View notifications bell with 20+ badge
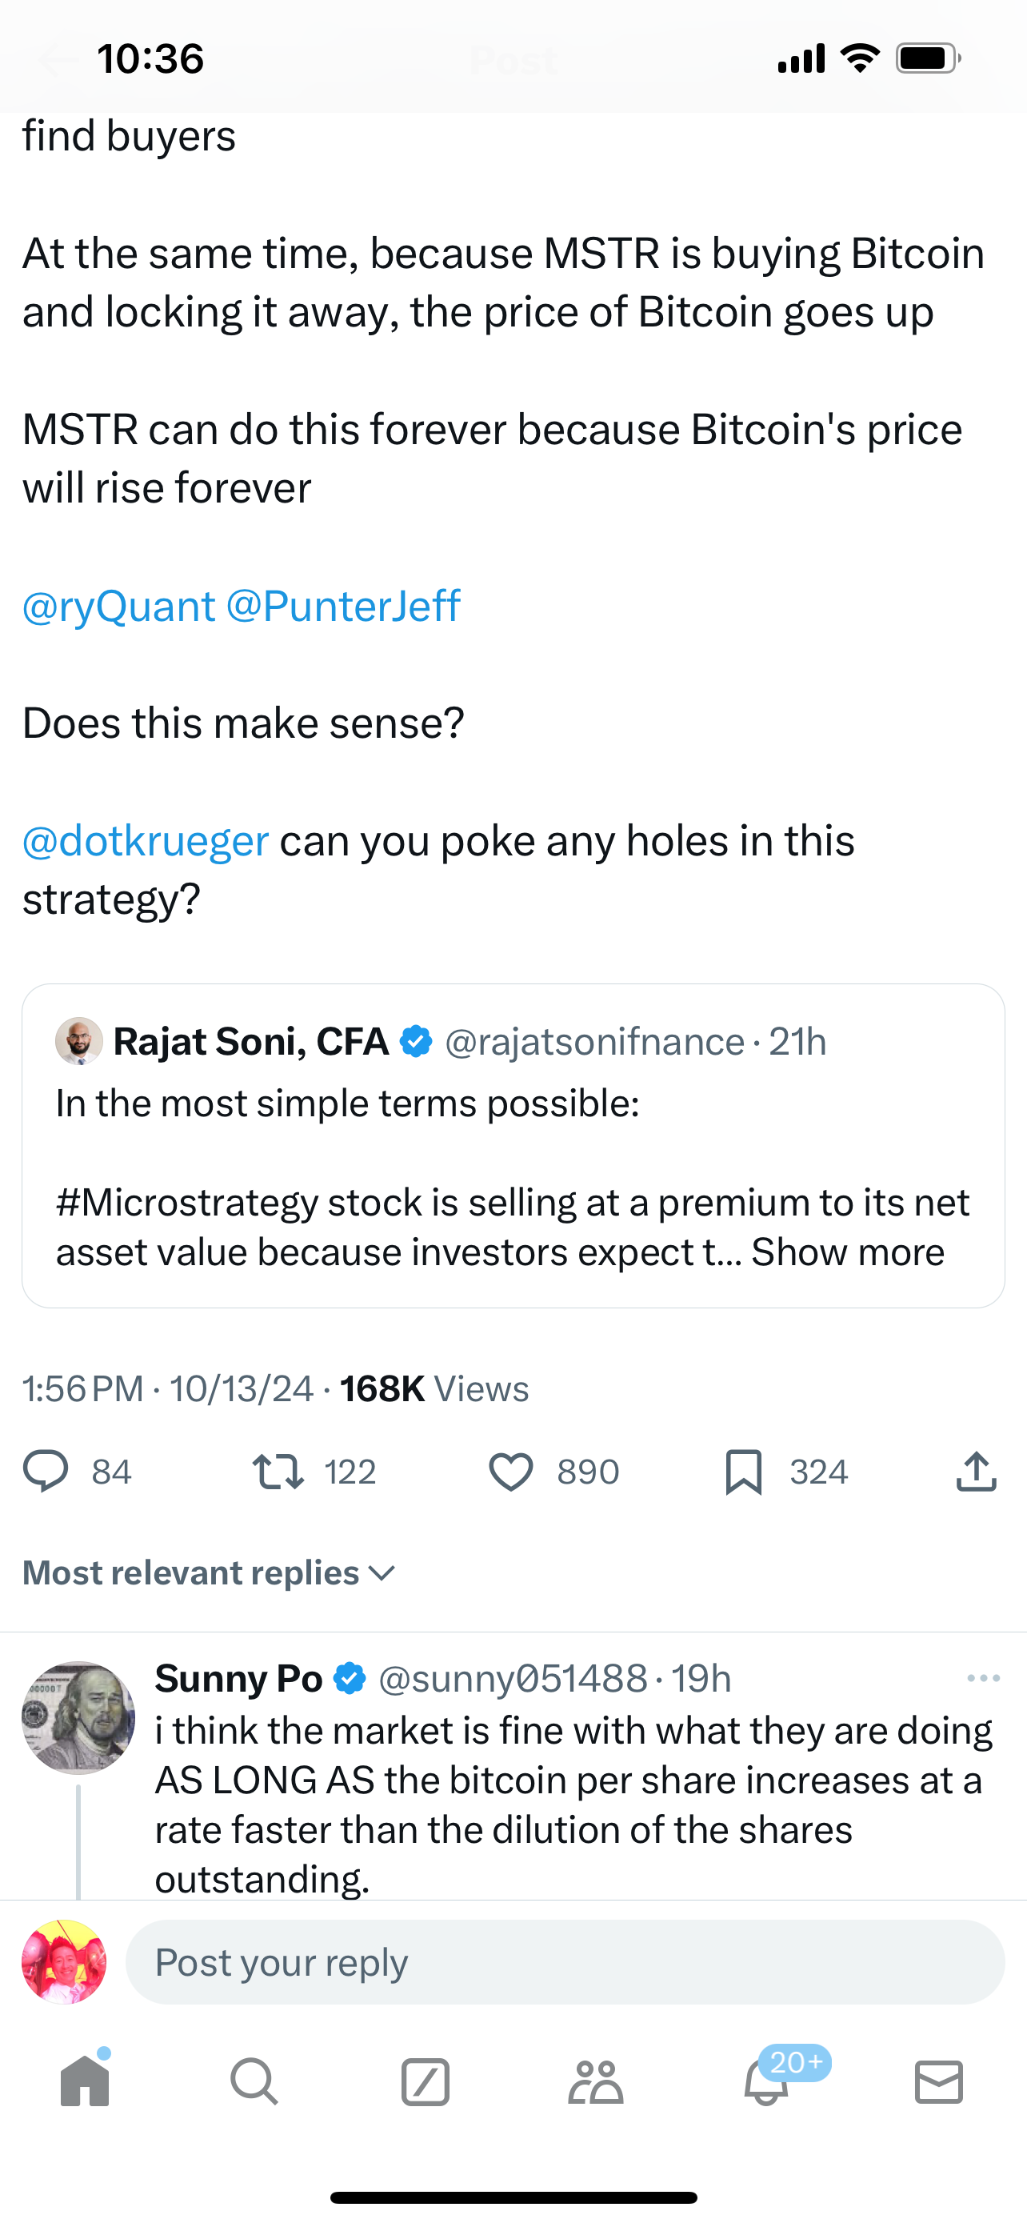The height and width of the screenshot is (2223, 1027). click(765, 2081)
